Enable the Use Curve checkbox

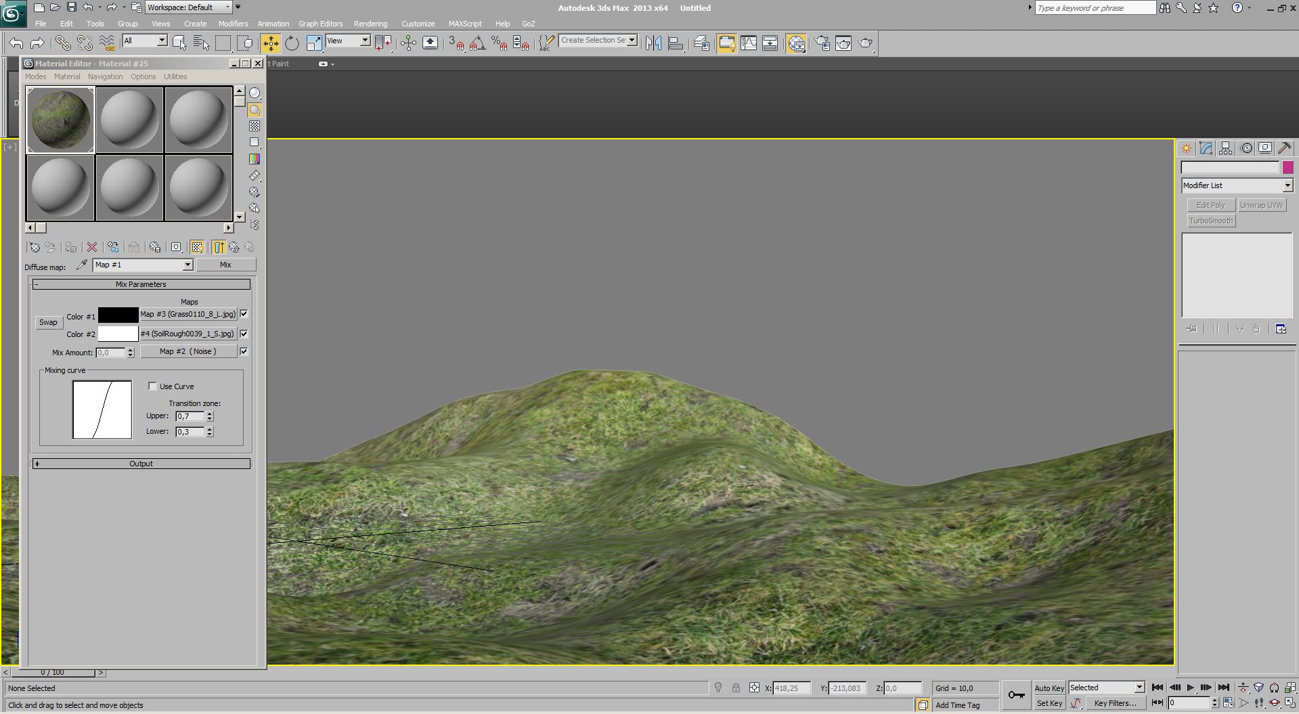pos(152,386)
